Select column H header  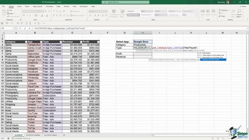[x=143, y=33]
